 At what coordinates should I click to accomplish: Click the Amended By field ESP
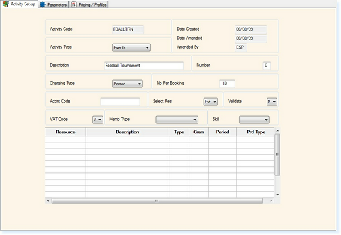tap(241, 47)
